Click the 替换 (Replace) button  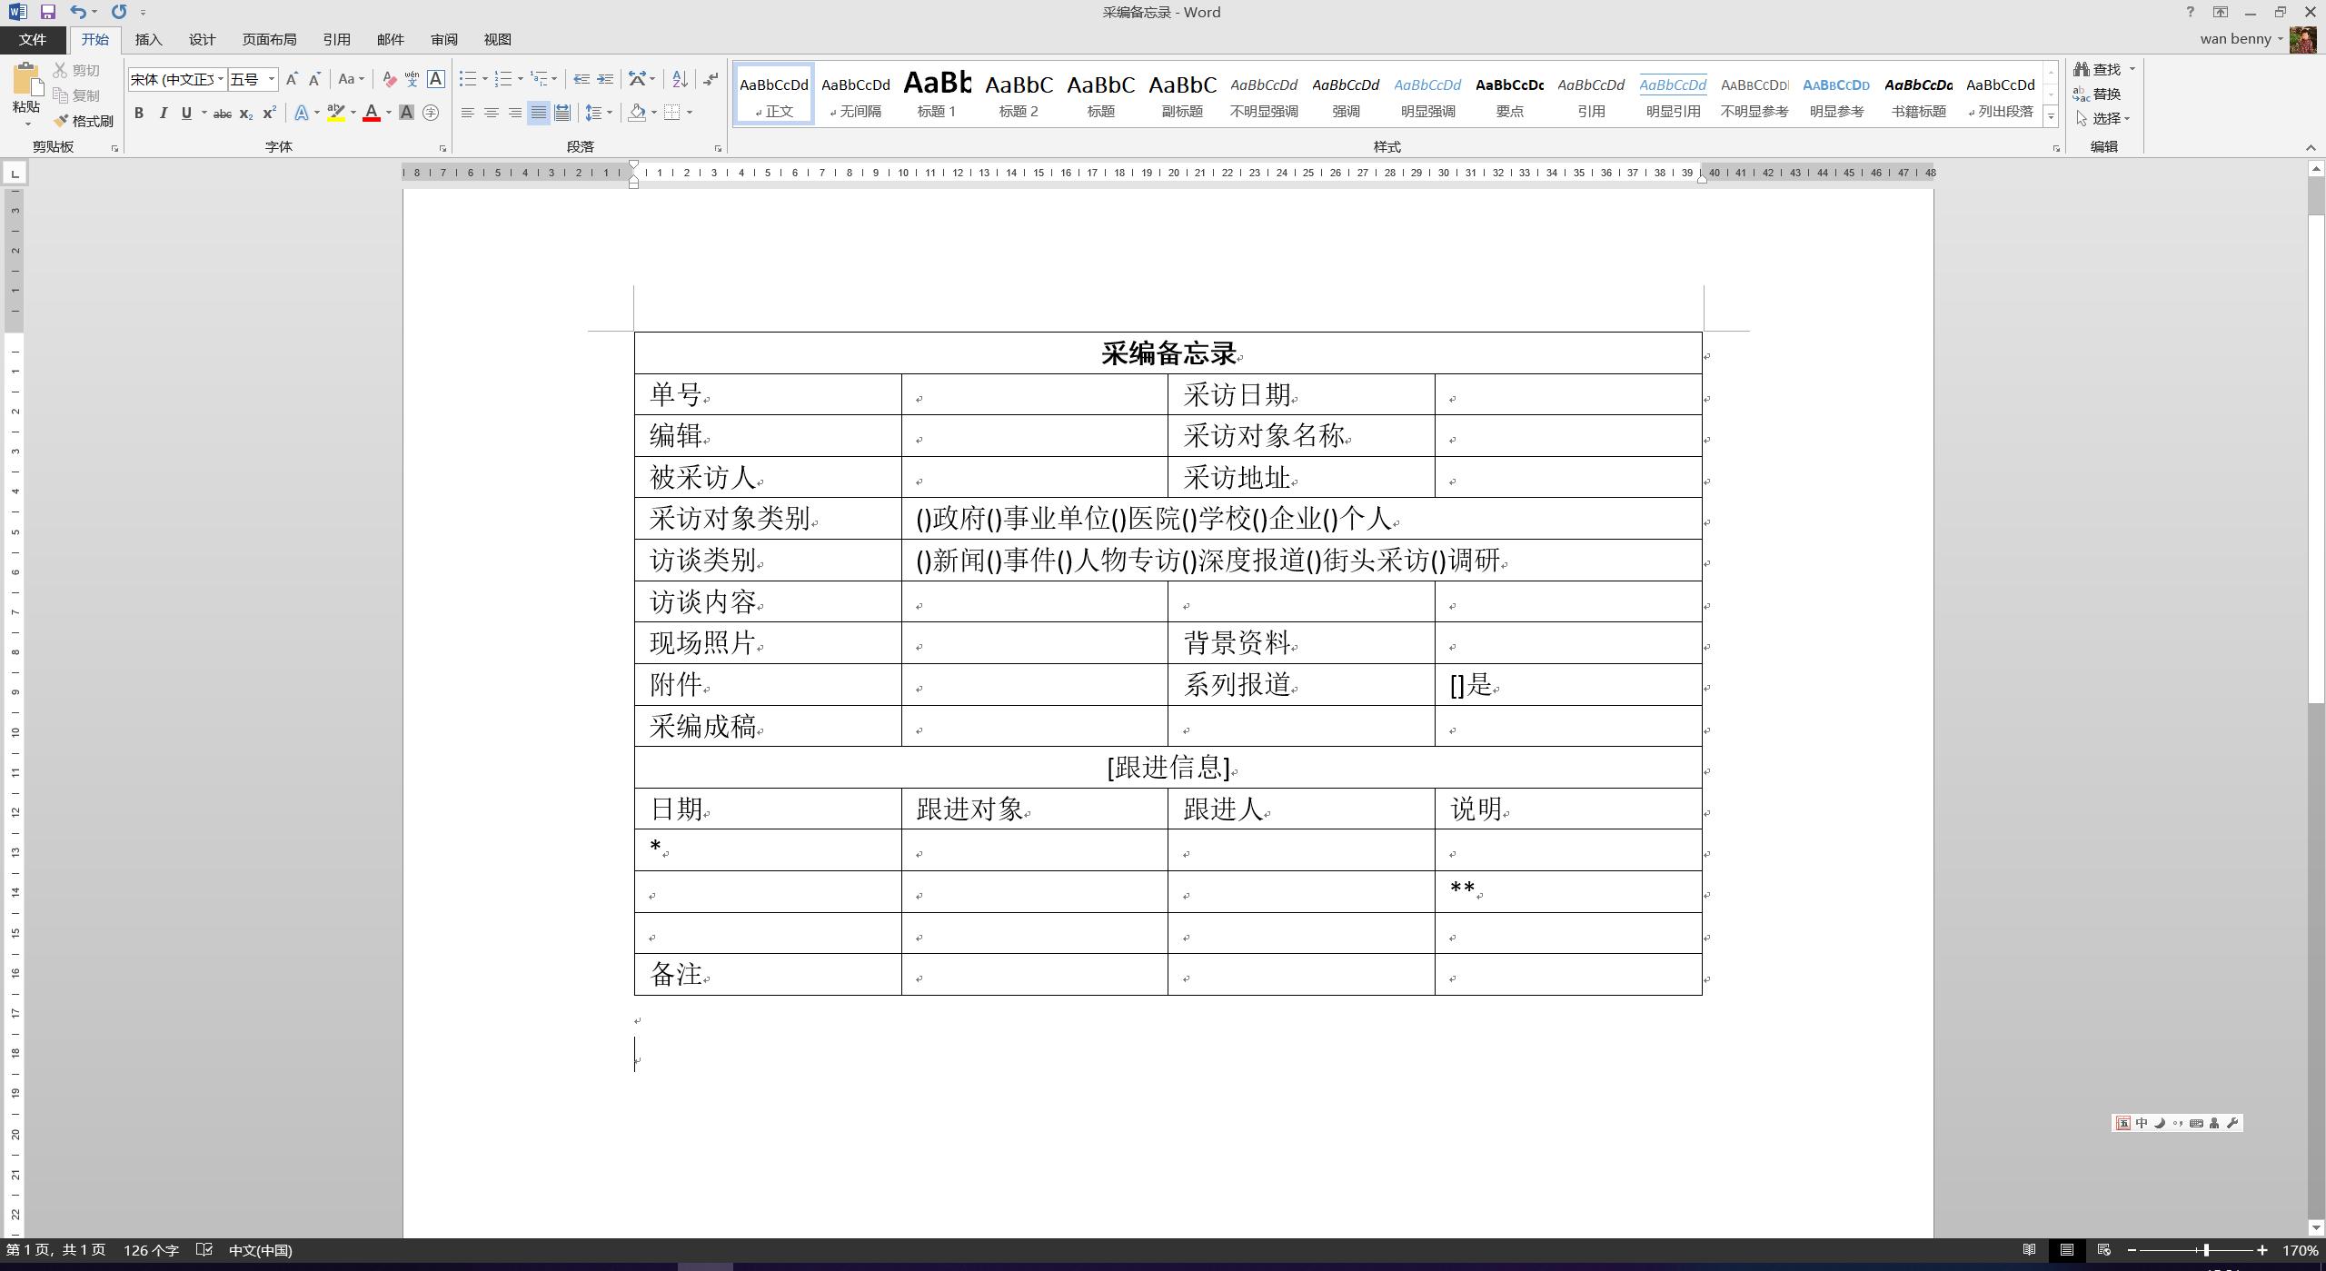pos(2097,94)
